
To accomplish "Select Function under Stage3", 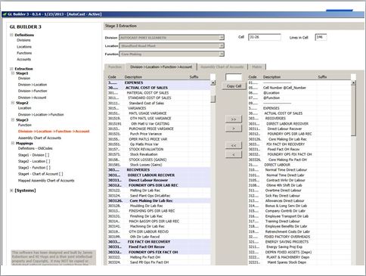I will [25, 125].
